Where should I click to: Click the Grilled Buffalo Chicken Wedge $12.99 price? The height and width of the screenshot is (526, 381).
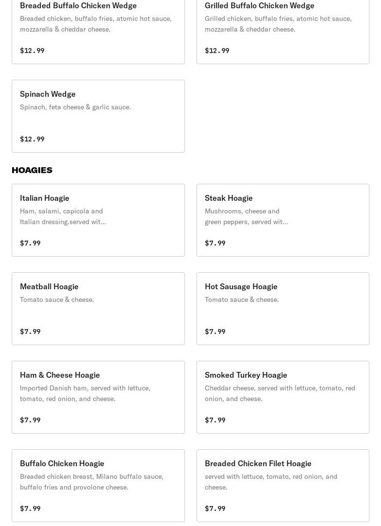coord(217,51)
